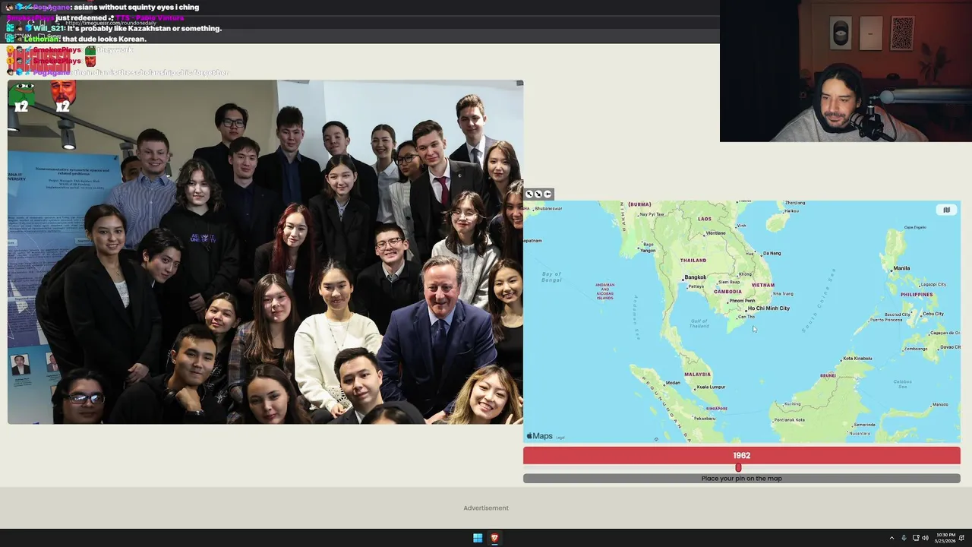Image resolution: width=972 pixels, height=547 pixels.
Task: Click Pattaya on the map
Action: (696, 286)
